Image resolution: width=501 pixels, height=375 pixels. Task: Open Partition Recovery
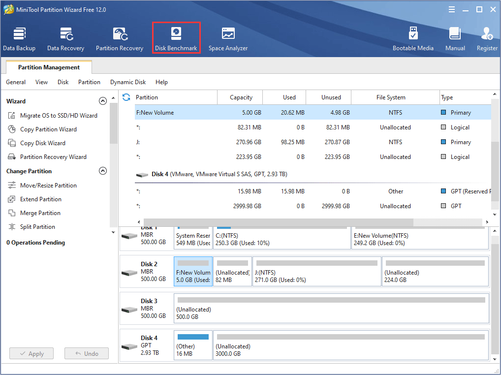120,37
